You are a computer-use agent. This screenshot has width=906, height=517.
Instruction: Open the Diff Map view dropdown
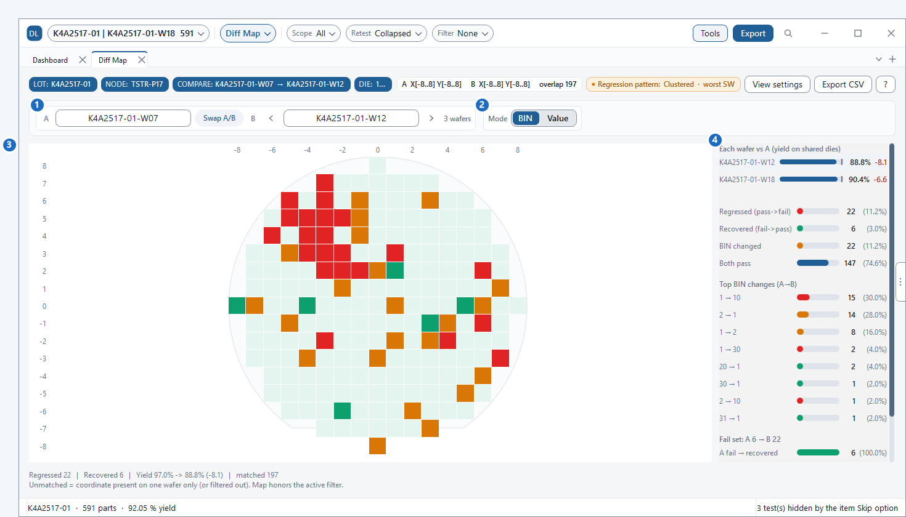(x=248, y=33)
